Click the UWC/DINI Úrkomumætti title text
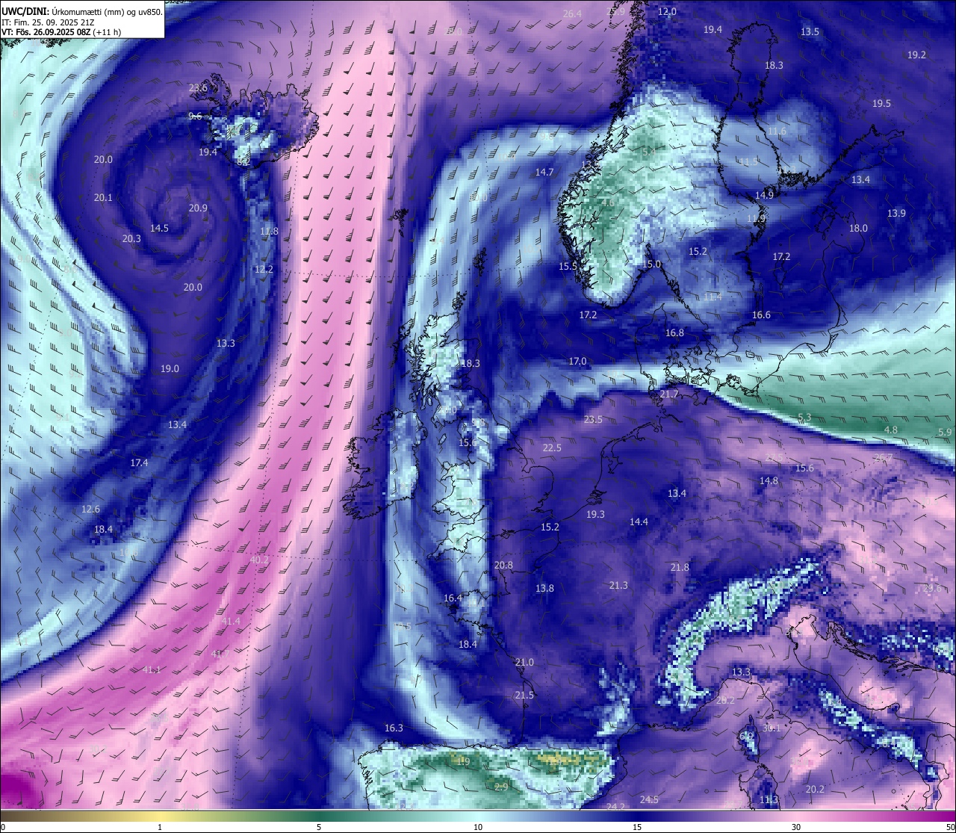Screen dimensions: 956x833 (81, 11)
